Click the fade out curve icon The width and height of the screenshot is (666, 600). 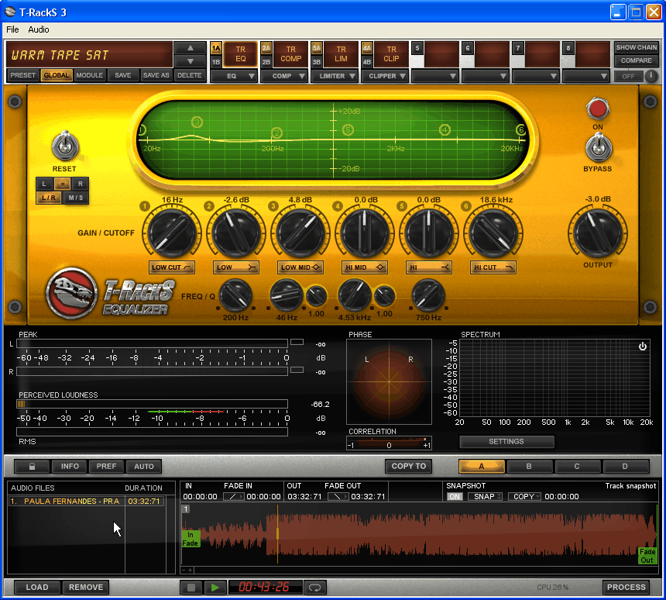[338, 497]
